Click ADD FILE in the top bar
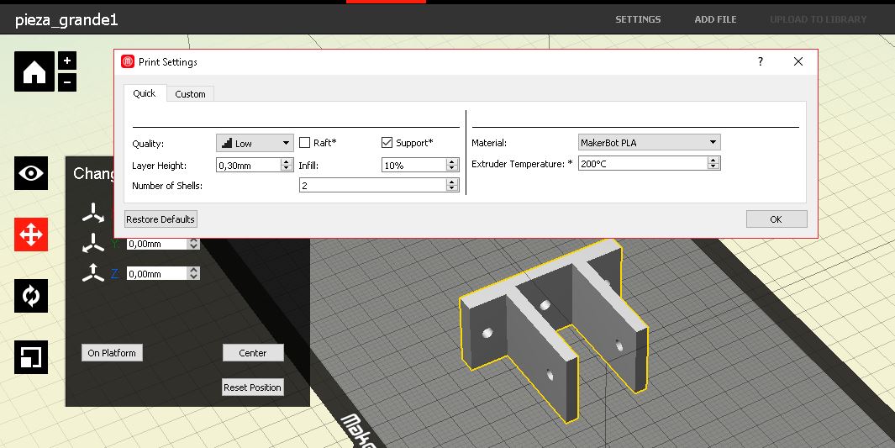Screen dimensions: 895x448 point(715,19)
